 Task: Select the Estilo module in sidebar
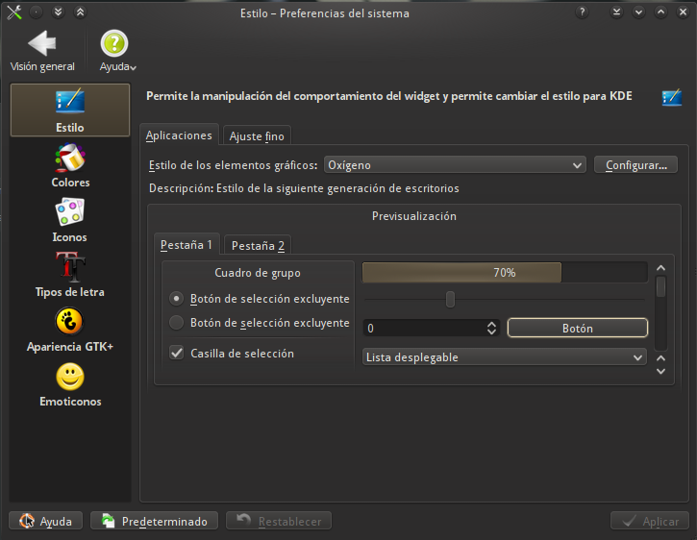(x=70, y=110)
